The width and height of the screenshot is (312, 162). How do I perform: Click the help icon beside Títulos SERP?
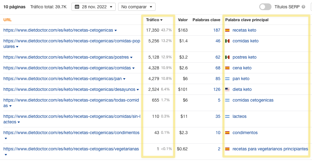303,7
